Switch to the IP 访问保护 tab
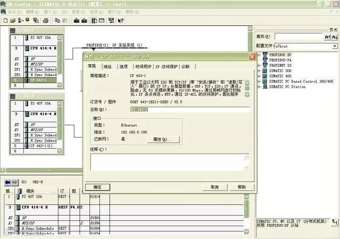Viewport: 340px width, 239px height. pos(167,67)
